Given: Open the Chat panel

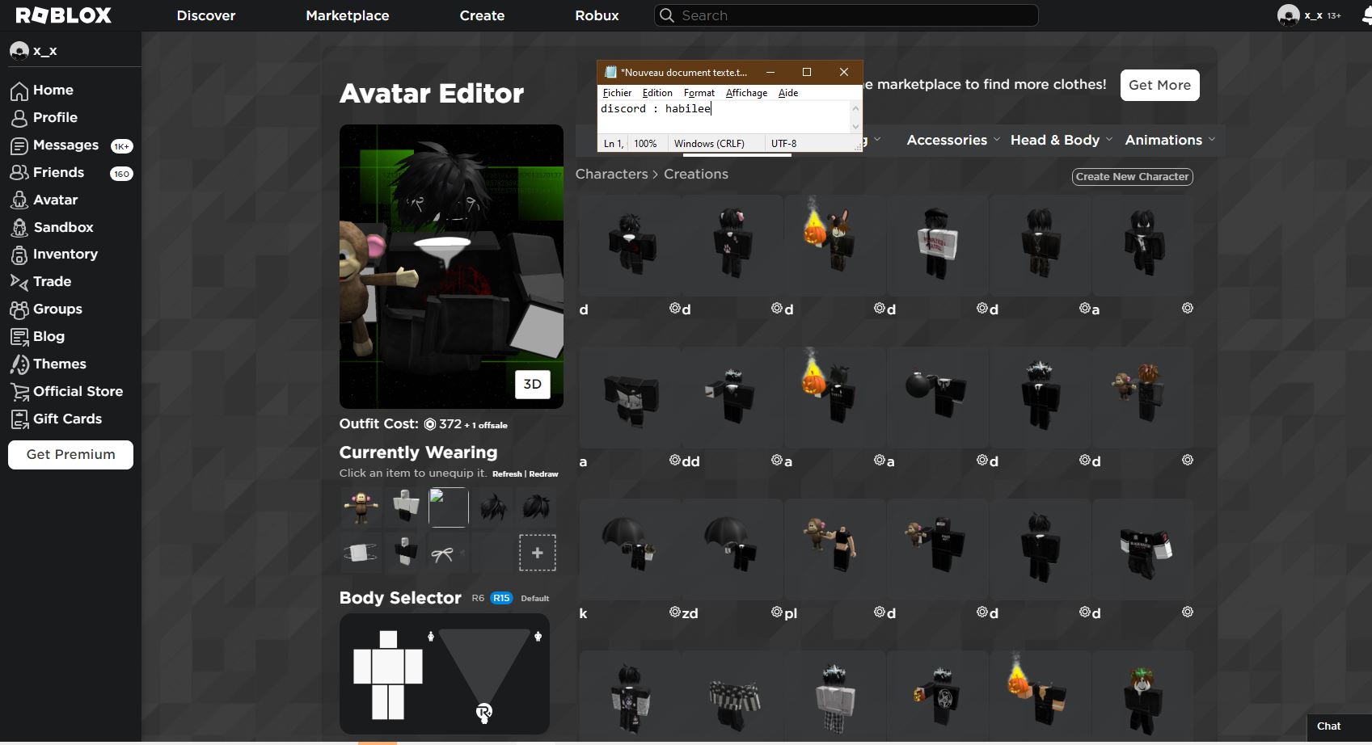Looking at the screenshot, I should 1329,726.
